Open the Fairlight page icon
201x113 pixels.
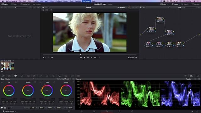coord(119,111)
